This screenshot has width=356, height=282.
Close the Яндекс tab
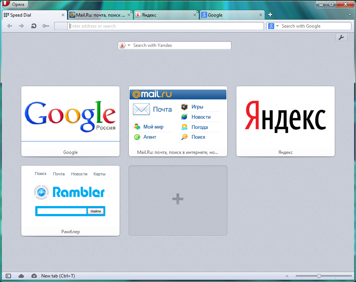(x=195, y=15)
